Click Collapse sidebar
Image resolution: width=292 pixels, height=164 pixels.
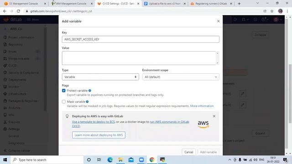pyautogui.click(x=17, y=151)
